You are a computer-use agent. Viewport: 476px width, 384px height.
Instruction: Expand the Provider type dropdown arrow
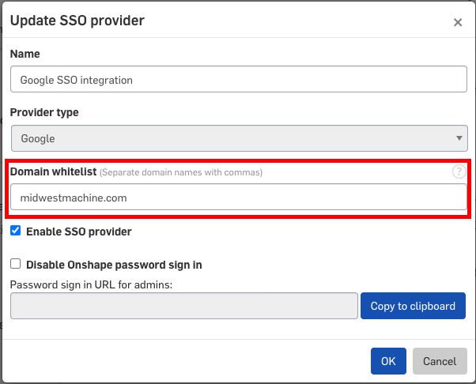click(459, 138)
